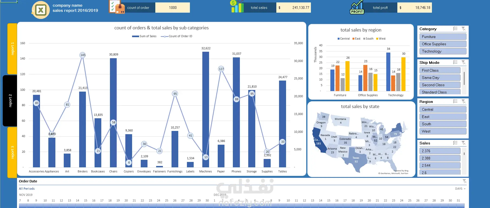This screenshot has width=490, height=208.
Task: Filter by Technology category
Action: click(443, 51)
